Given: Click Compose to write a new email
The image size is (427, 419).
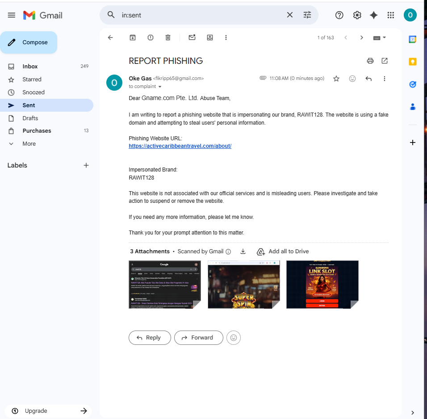Looking at the screenshot, I should 29,42.
